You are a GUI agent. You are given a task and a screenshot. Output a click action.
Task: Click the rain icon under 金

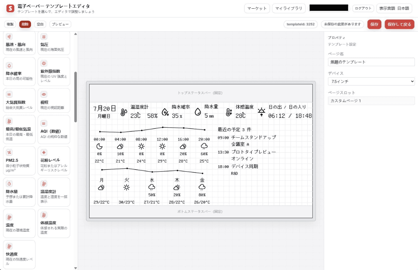click(x=202, y=188)
